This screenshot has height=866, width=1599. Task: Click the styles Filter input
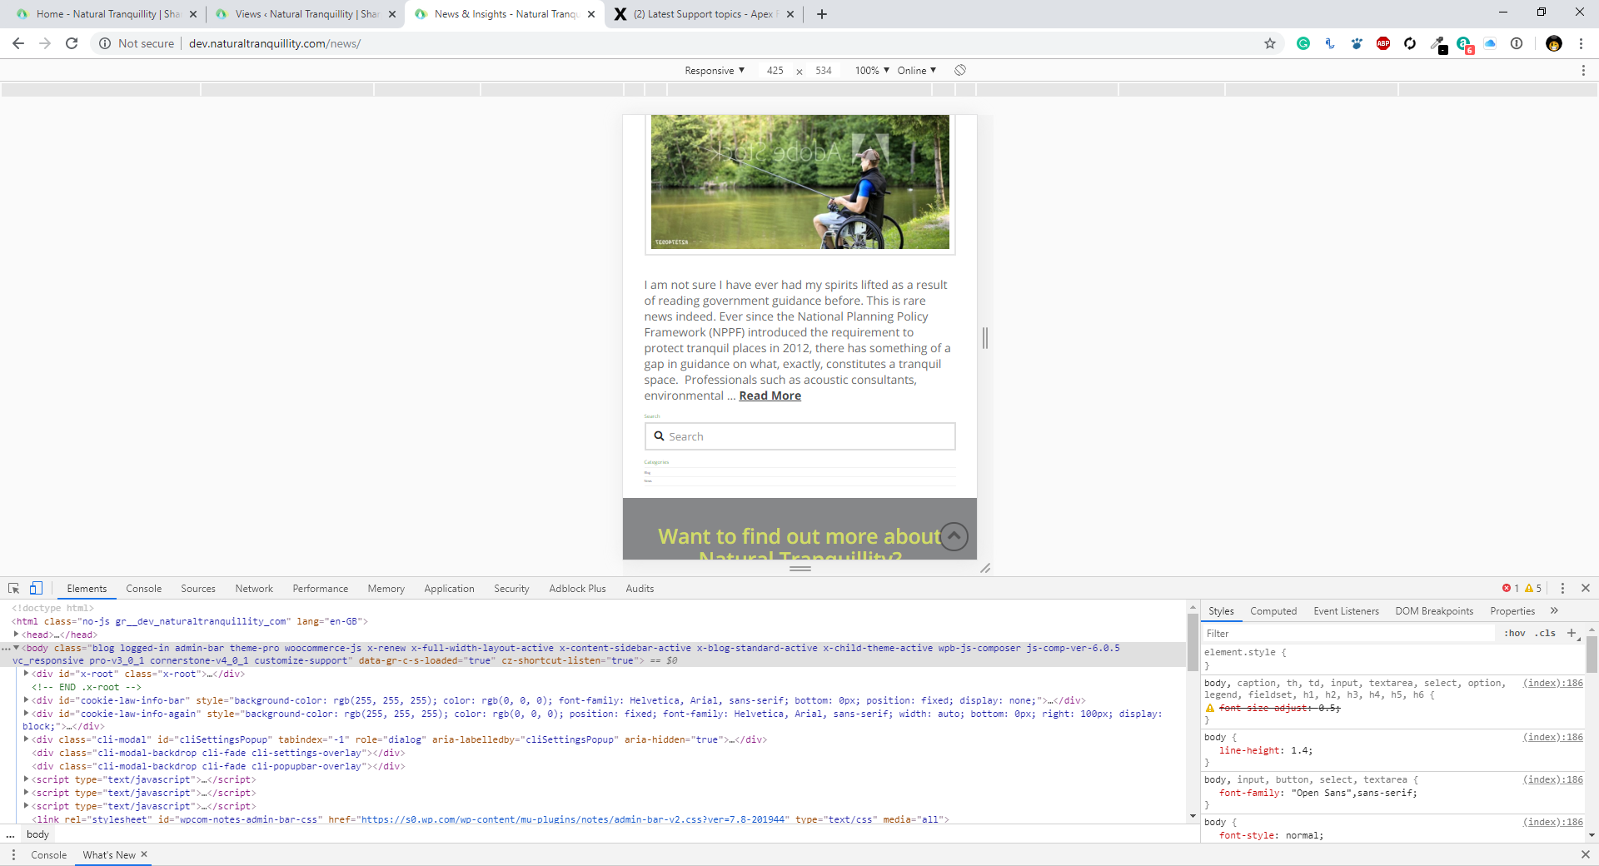(1349, 633)
